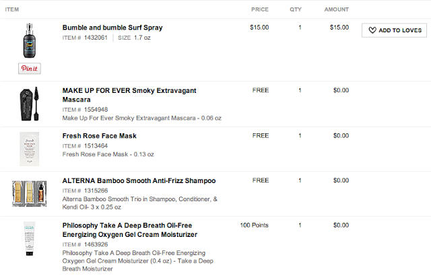Open Smoky Extravagant Mascara product image

30,104
